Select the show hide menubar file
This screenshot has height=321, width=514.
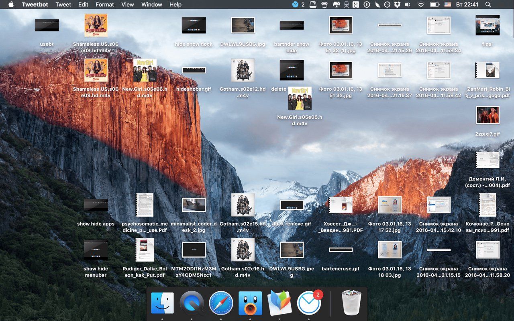[96, 250]
